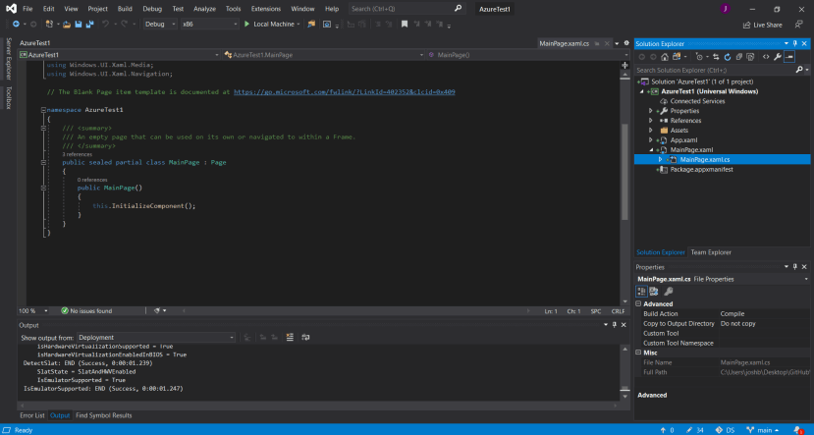This screenshot has height=435, width=814.
Task: Collapse the Advanced section in Properties panel
Action: [638, 303]
